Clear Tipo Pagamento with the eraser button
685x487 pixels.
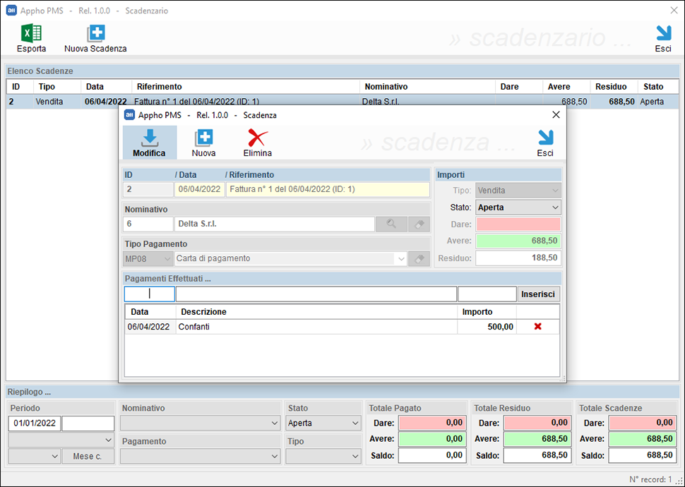[419, 258]
